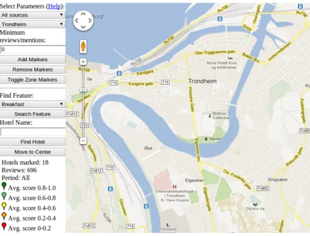
Task: Open the Help link
Action: coord(54,6)
